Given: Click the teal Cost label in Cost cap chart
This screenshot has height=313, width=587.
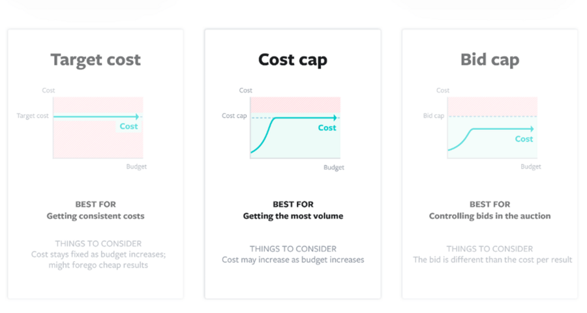Looking at the screenshot, I should 327,128.
